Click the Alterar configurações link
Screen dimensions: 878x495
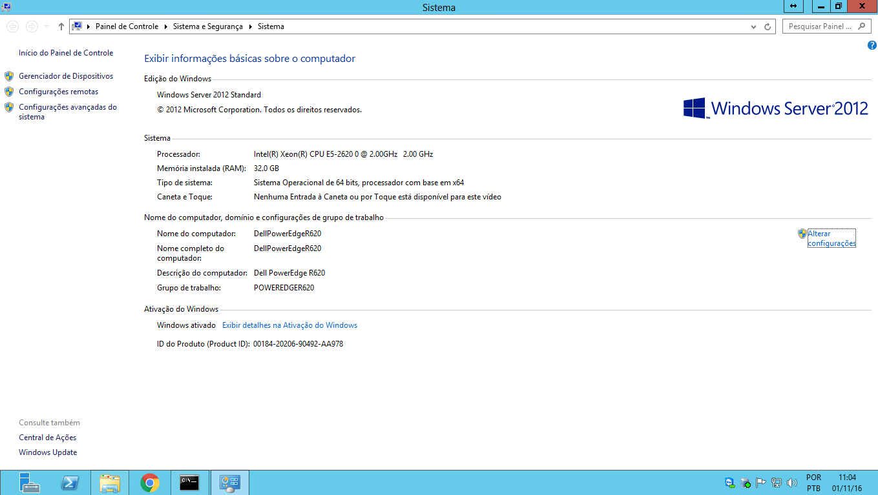[x=831, y=238]
